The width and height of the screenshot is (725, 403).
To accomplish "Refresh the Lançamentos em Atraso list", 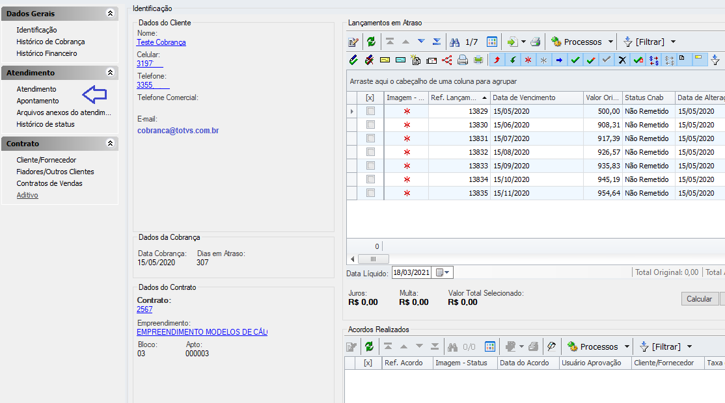I will (x=371, y=42).
